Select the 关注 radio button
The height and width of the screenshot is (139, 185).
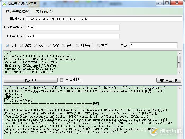(x=64, y=46)
